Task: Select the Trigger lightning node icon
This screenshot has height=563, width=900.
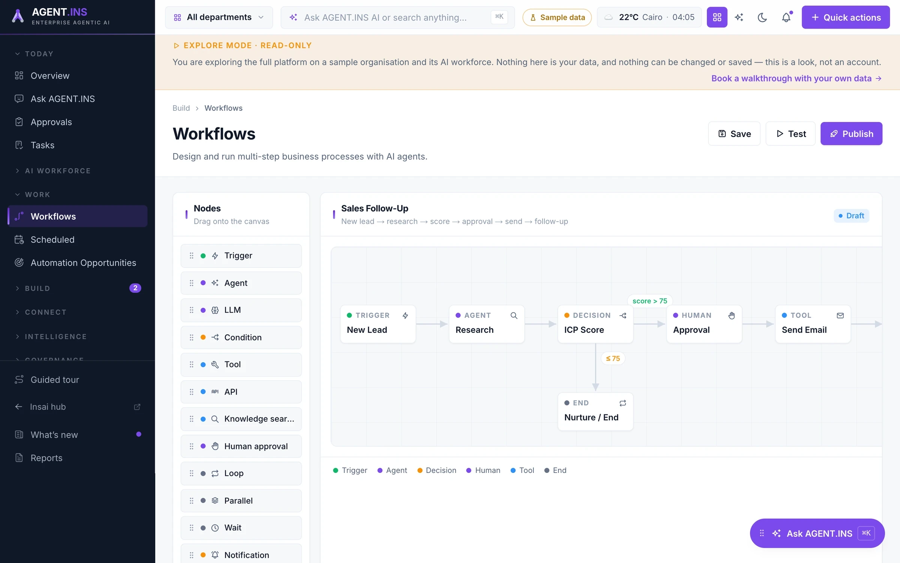Action: [x=215, y=256]
